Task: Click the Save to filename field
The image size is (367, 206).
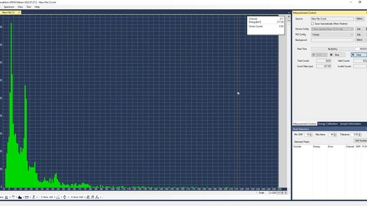Action: pyautogui.click(x=332, y=19)
